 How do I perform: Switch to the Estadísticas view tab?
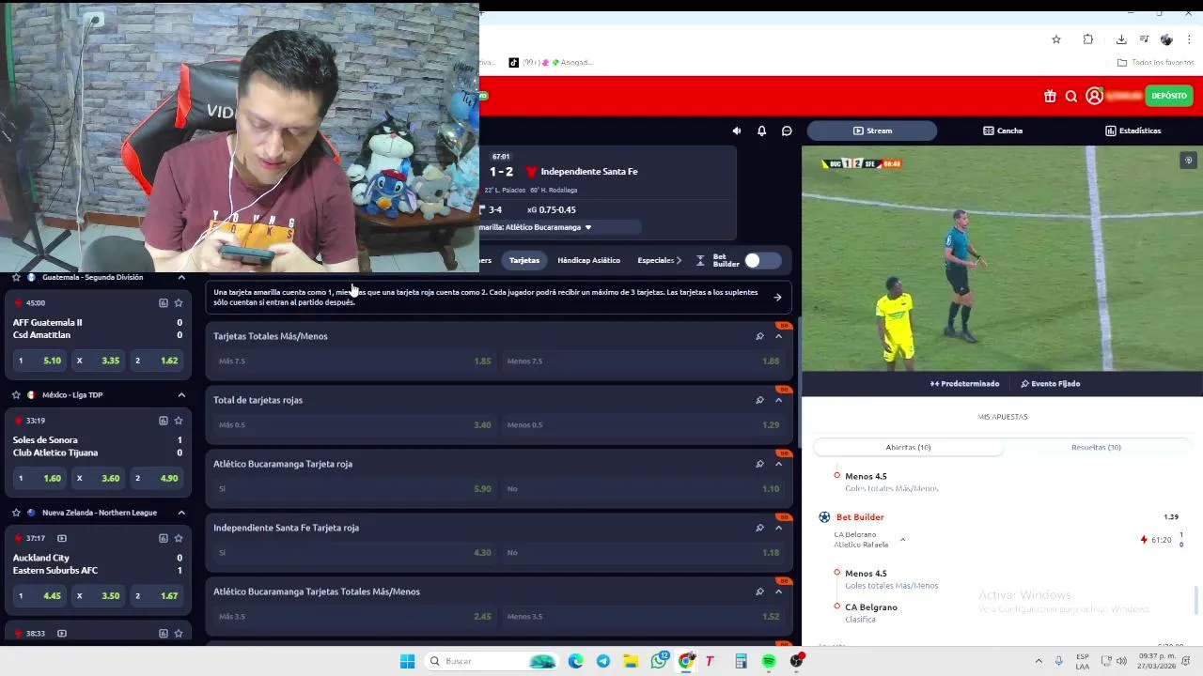[1133, 131]
